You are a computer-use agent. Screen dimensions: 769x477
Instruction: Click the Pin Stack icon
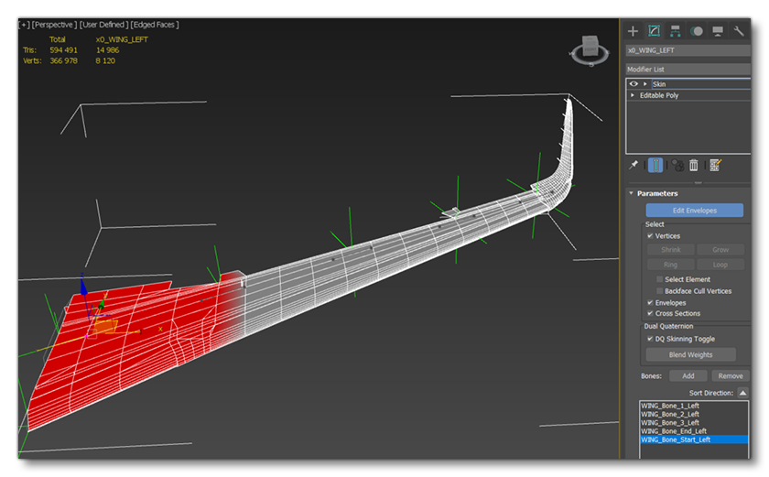634,165
